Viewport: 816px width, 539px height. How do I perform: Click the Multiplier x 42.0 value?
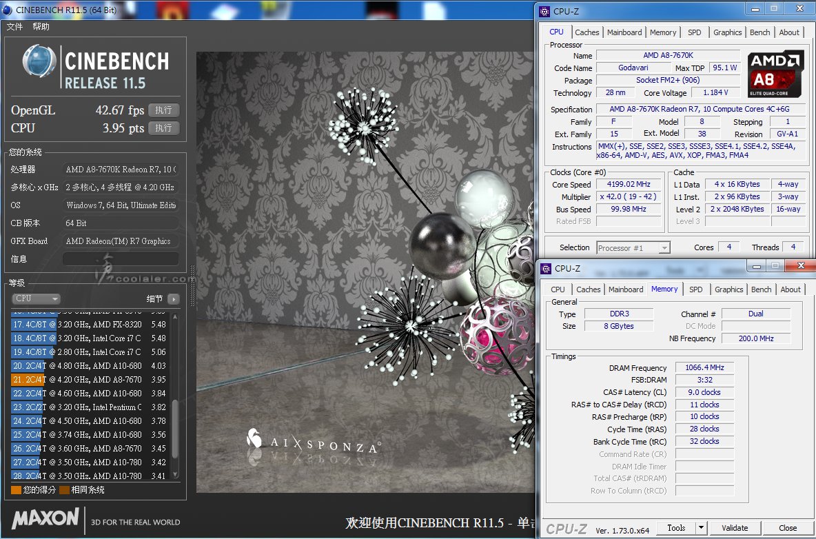629,196
